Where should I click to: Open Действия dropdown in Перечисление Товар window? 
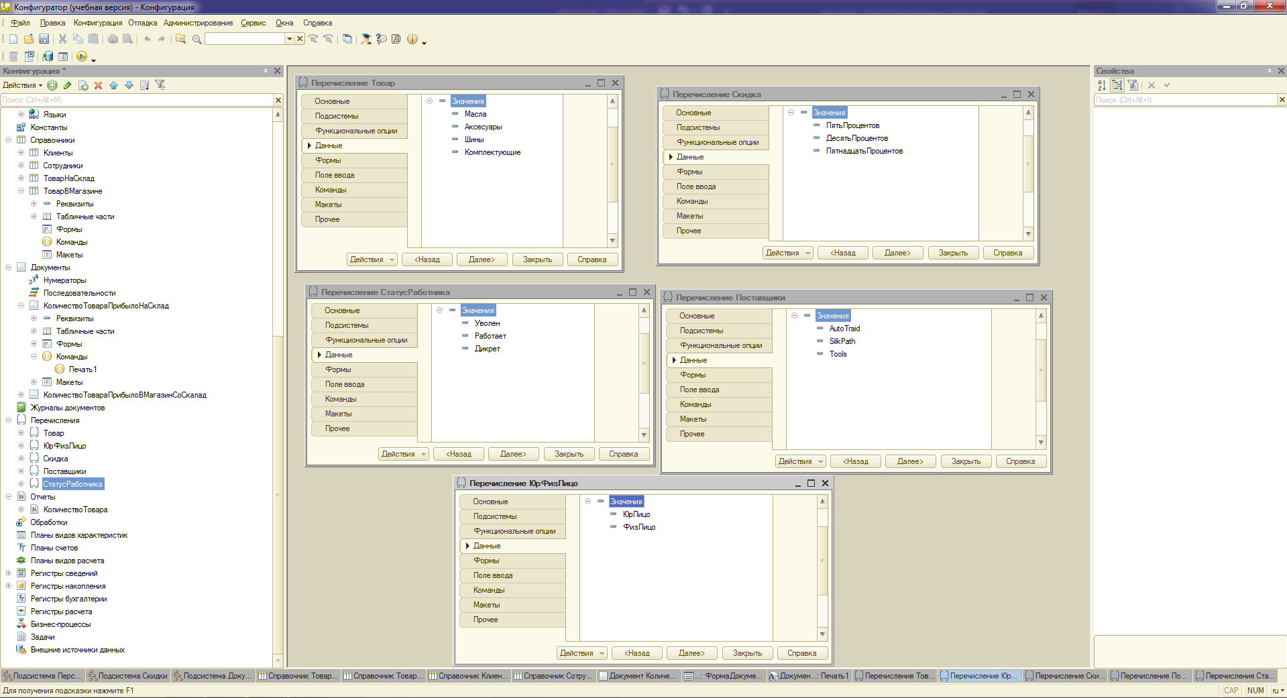click(x=372, y=259)
